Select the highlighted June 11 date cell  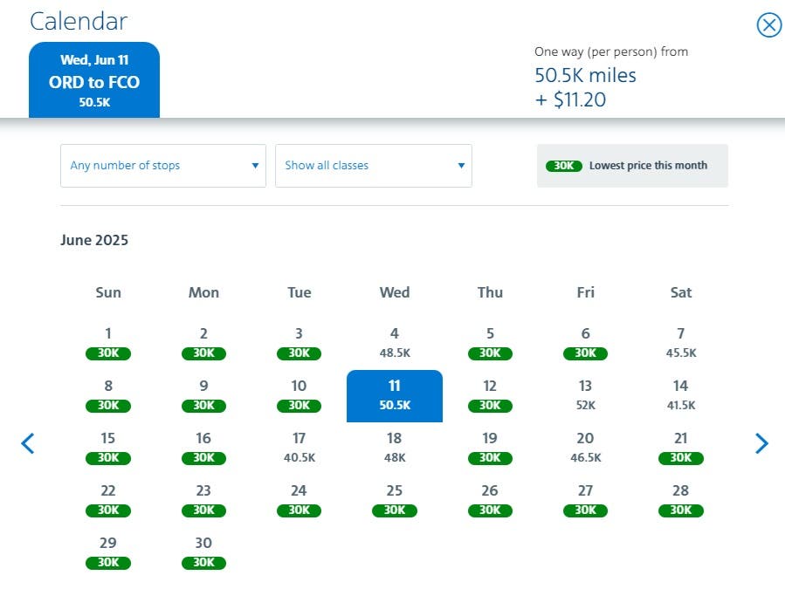395,395
